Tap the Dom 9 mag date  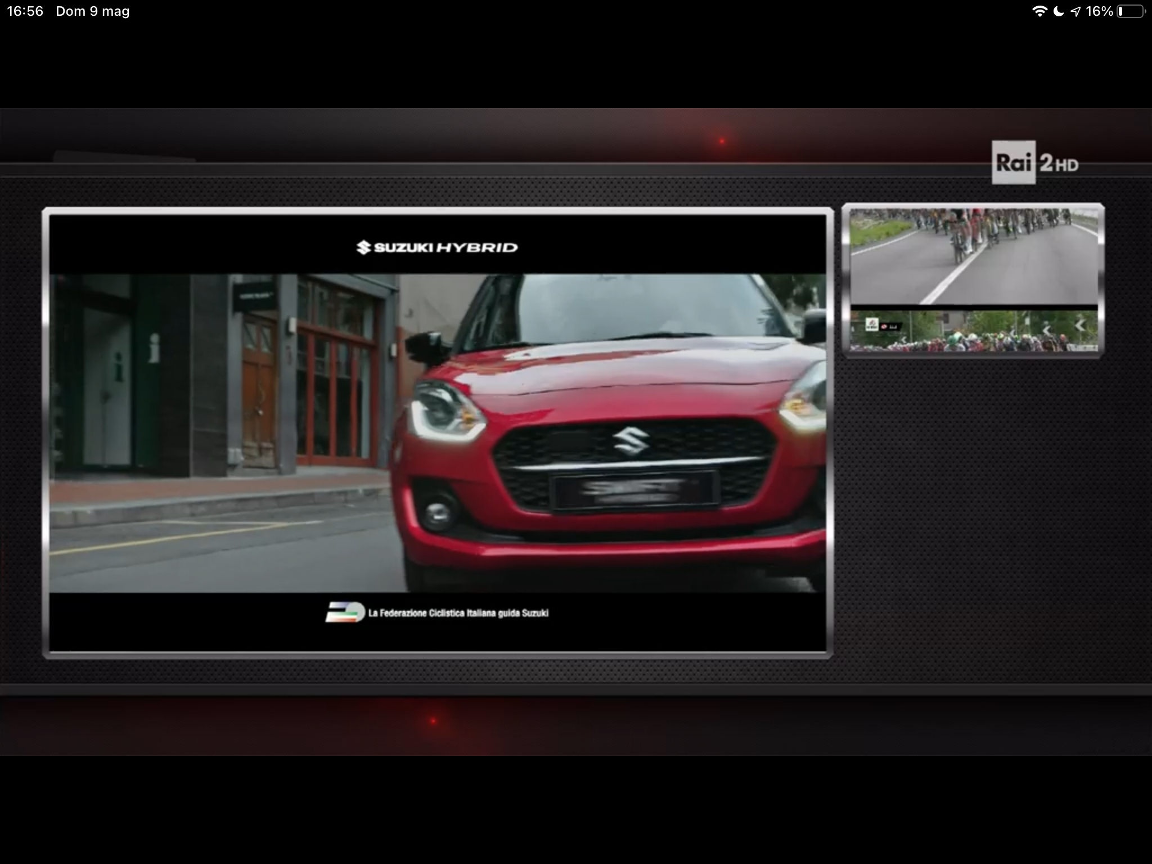[93, 11]
